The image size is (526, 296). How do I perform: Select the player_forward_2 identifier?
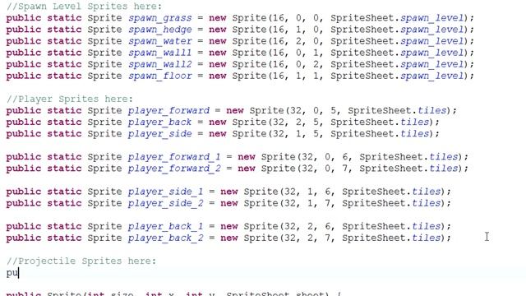(x=174, y=169)
